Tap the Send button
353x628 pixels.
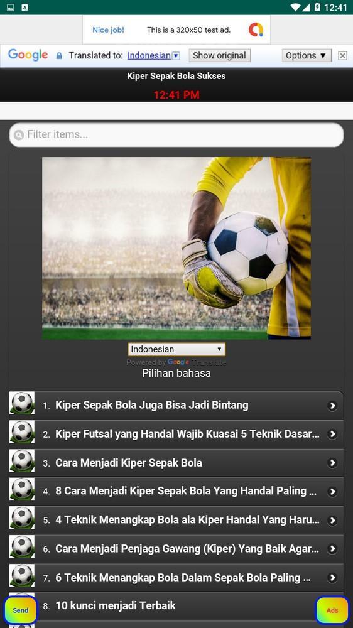(21, 610)
